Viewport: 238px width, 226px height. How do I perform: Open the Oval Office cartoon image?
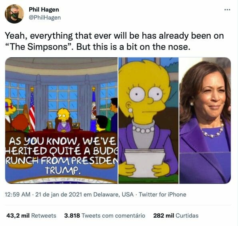click(61, 120)
